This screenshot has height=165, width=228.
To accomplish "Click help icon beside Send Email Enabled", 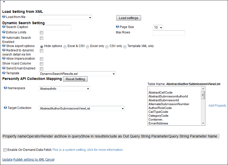I will click(x=4, y=68).
